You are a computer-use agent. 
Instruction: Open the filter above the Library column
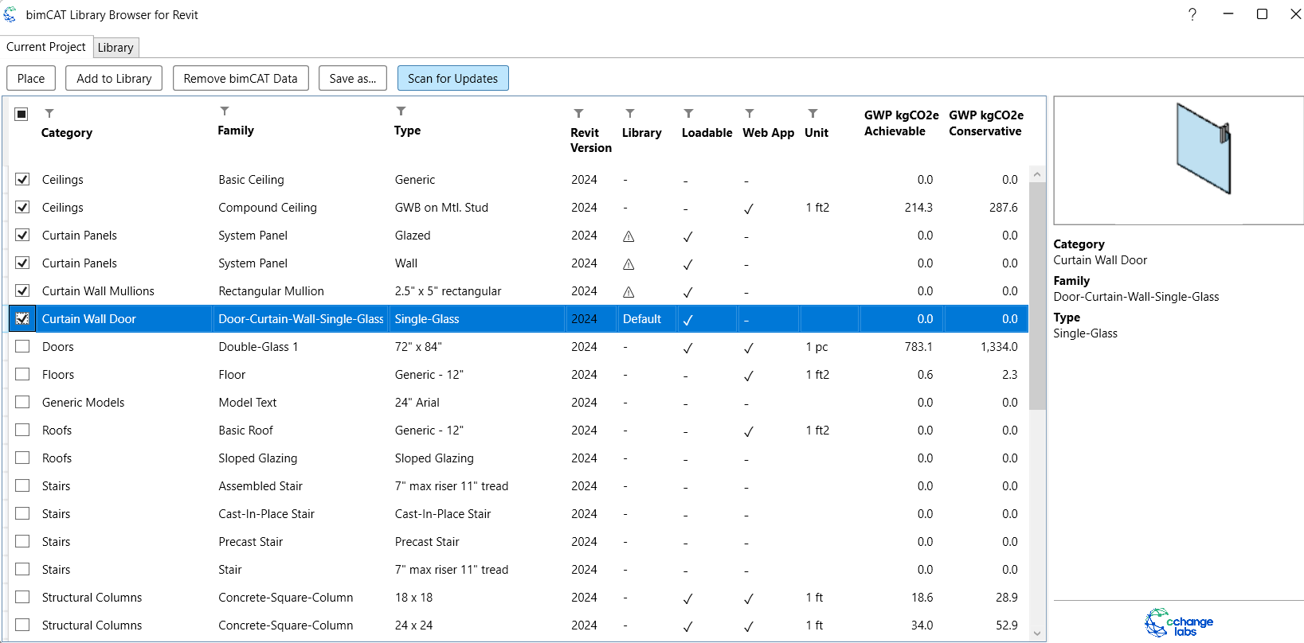630,114
